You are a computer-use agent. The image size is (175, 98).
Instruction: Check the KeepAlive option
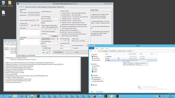[73, 48]
